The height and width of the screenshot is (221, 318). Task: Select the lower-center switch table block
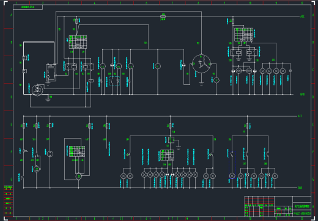[x=167, y=155]
